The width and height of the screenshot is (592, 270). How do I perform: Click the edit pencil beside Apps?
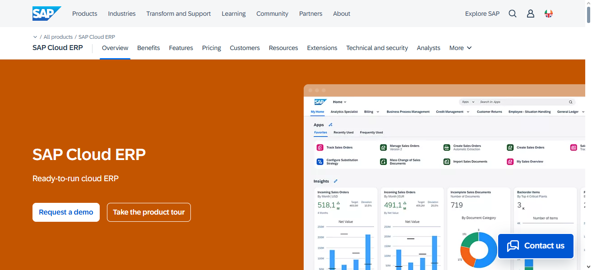[x=330, y=124]
